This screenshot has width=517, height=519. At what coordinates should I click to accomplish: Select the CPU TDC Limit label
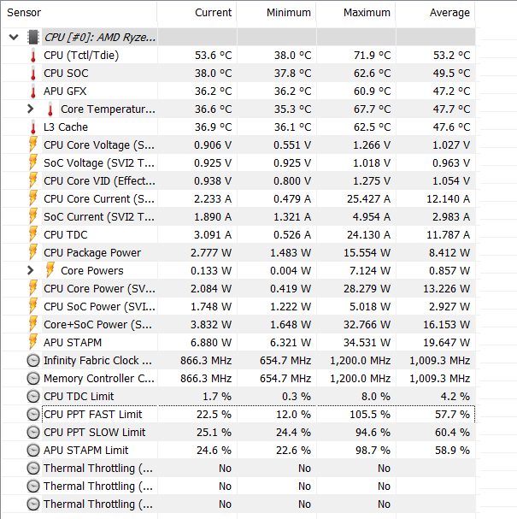point(79,396)
